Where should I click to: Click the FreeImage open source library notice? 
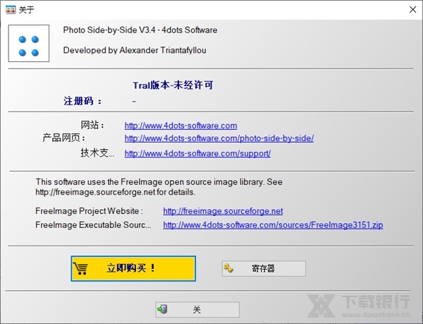159,187
